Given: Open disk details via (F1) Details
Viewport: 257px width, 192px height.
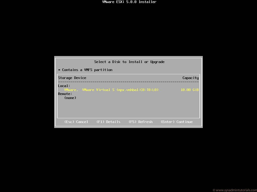Looking at the screenshot, I should tap(108, 122).
